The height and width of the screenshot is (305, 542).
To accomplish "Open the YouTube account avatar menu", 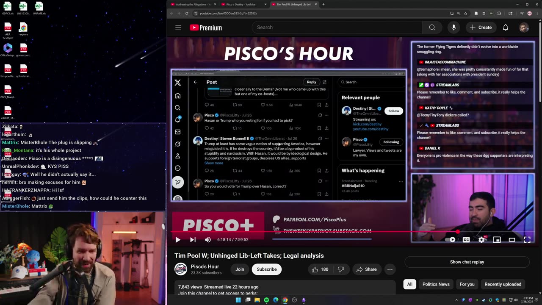I will point(524,28).
